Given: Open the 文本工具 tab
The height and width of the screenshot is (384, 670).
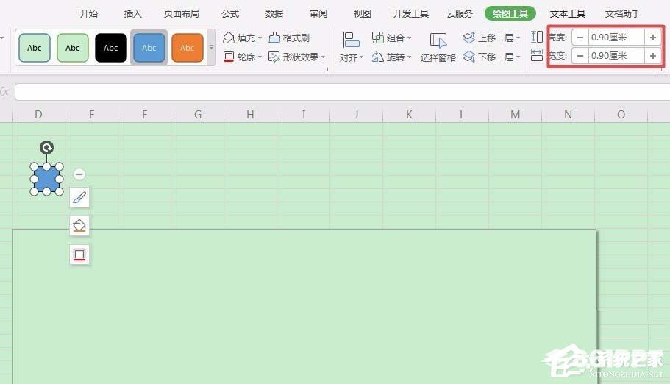Looking at the screenshot, I should click(x=568, y=14).
